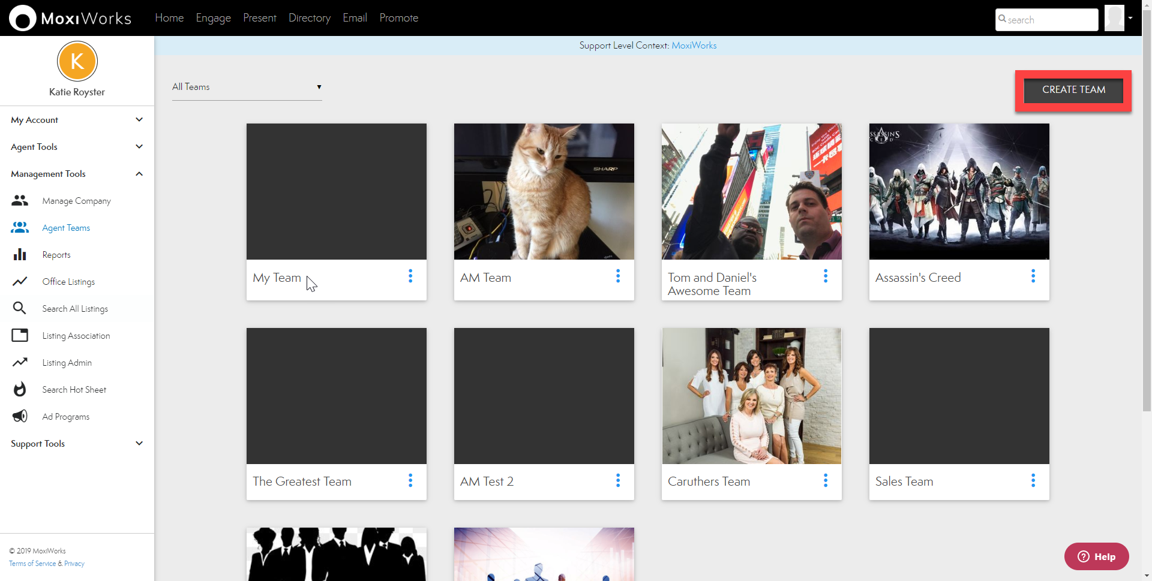Open the Directory menu item
This screenshot has height=581, width=1152.
tap(309, 18)
